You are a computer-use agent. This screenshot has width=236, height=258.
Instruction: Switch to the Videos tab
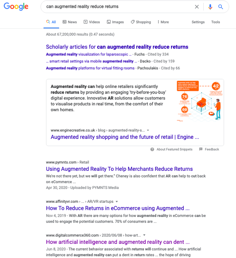92,22
